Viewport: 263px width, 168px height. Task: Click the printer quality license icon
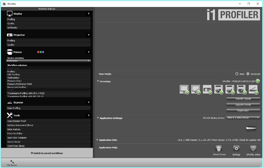242,89
